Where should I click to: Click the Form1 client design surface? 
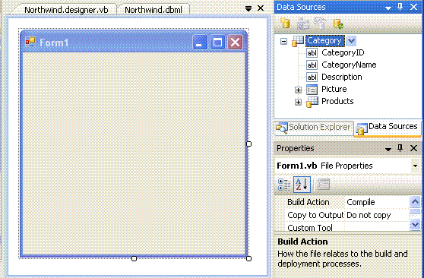pos(134,153)
